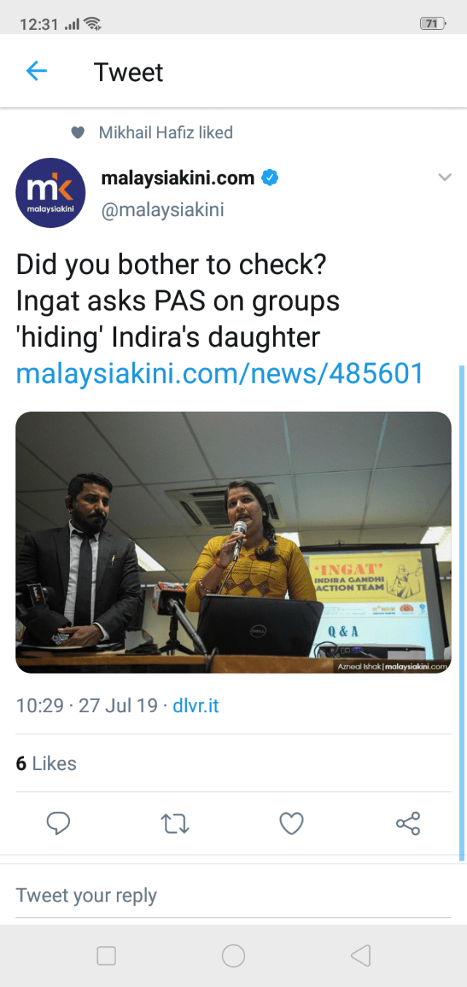Viewport: 467px width, 987px height.
Task: Tap the back arrow icon
Action: tap(36, 71)
